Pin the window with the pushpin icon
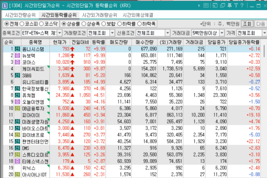The width and height of the screenshot is (267, 178). click(x=230, y=6)
